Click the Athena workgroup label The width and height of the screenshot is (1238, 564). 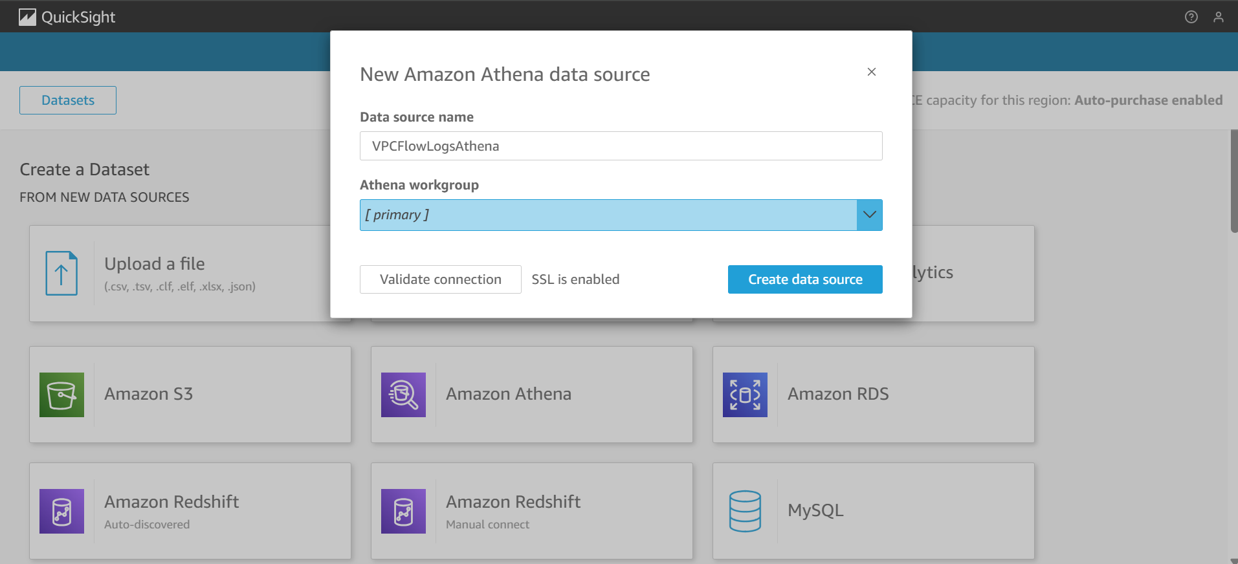coord(419,185)
